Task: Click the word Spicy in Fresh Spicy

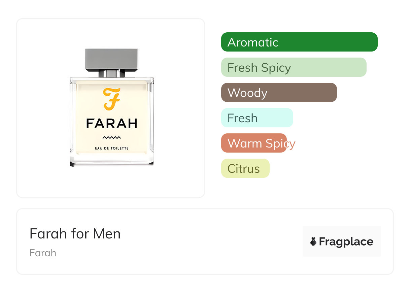Action: tap(276, 68)
